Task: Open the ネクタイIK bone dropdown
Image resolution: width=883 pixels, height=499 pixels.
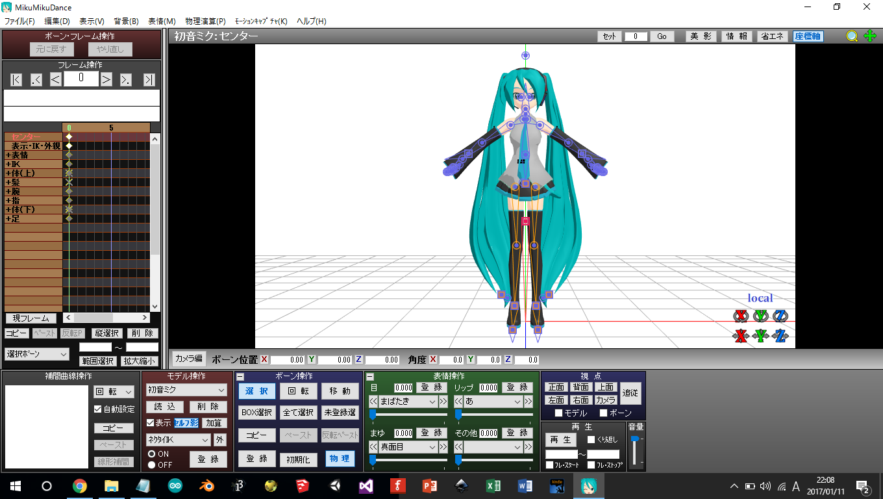Action: click(x=178, y=440)
